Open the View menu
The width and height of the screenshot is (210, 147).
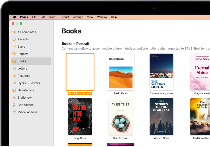point(90,17)
